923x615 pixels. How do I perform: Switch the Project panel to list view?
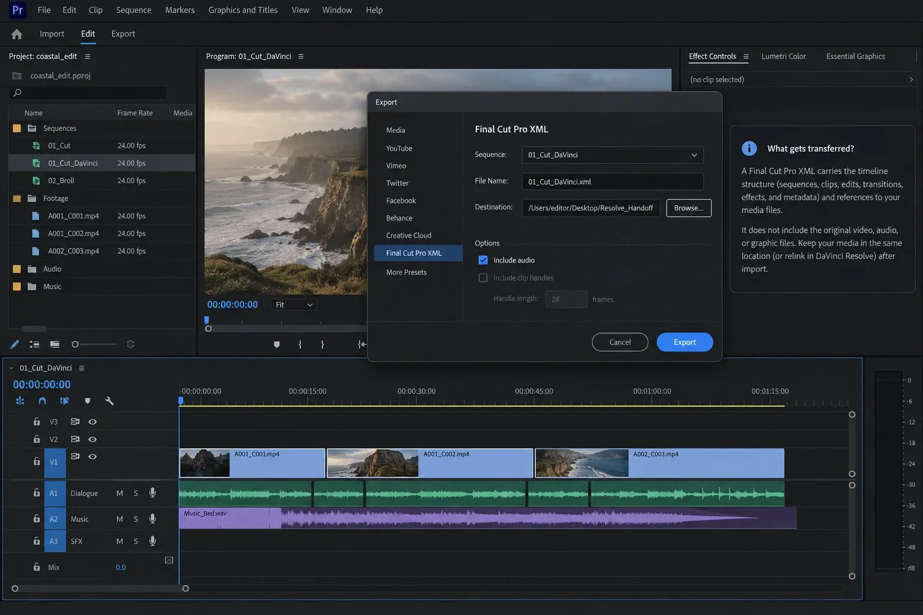[x=35, y=344]
